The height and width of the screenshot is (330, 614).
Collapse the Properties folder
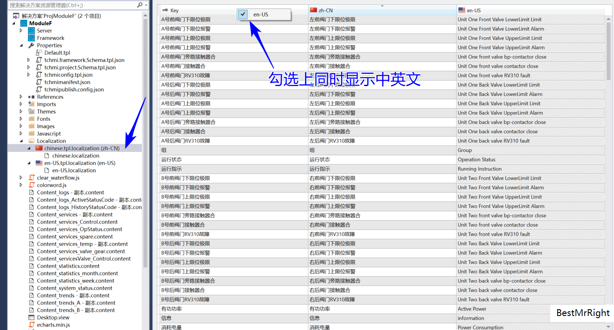[21, 45]
